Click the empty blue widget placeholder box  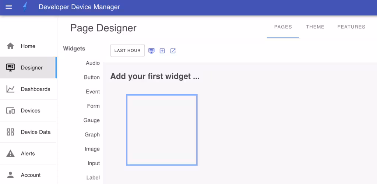pyautogui.click(x=162, y=130)
